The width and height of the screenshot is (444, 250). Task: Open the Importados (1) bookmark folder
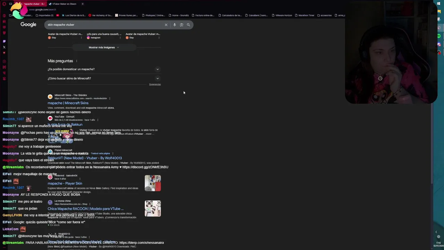coord(44,15)
